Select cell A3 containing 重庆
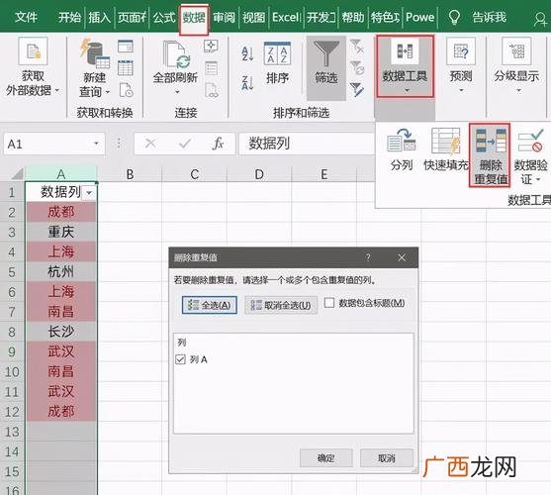 point(61,232)
